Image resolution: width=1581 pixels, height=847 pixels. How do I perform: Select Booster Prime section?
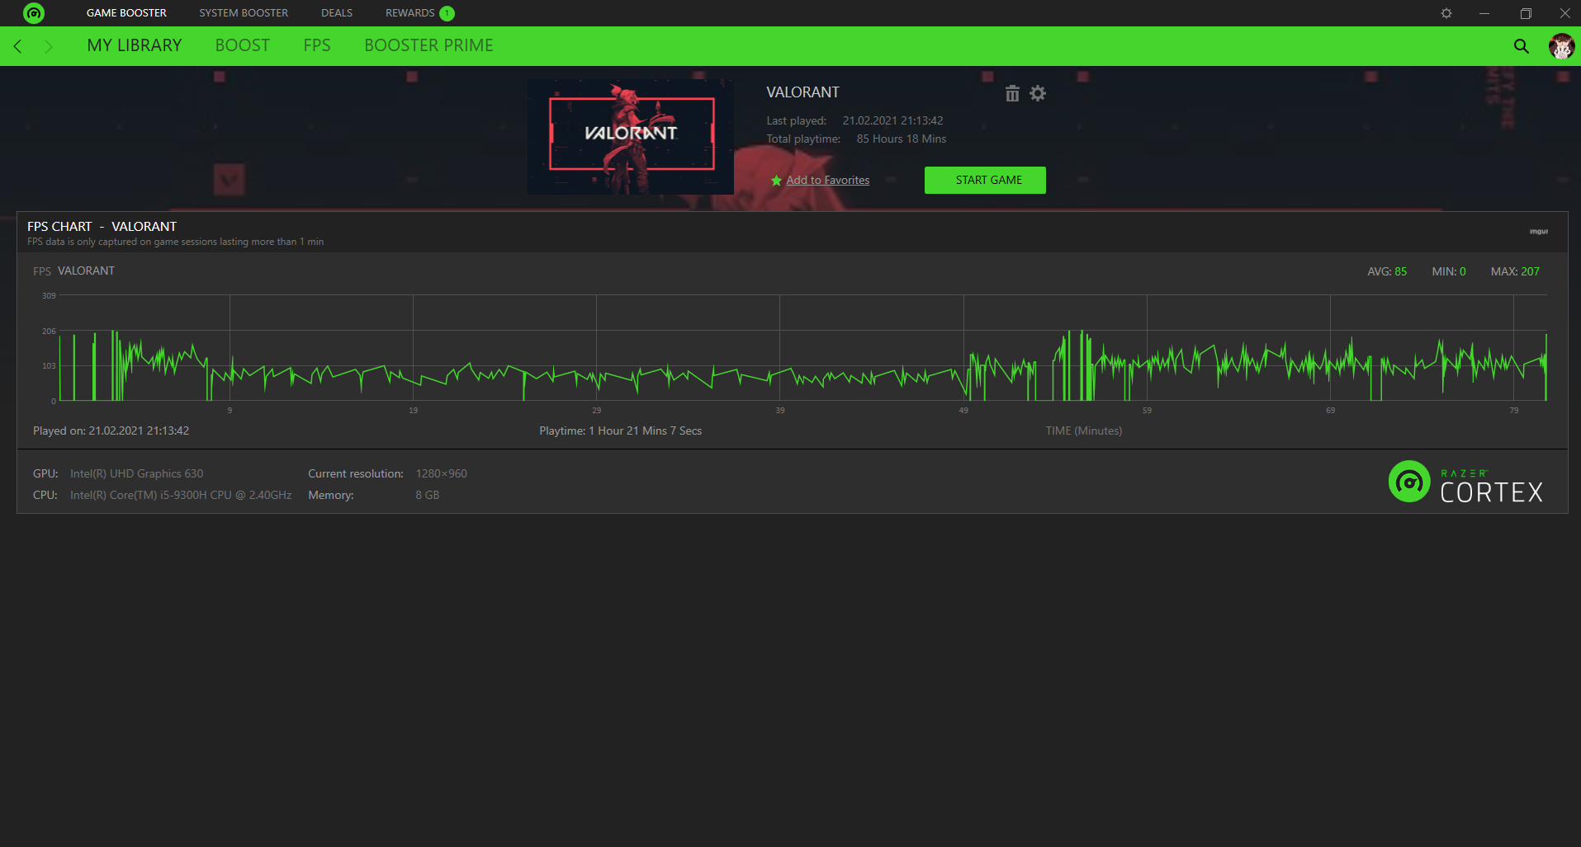tap(428, 45)
